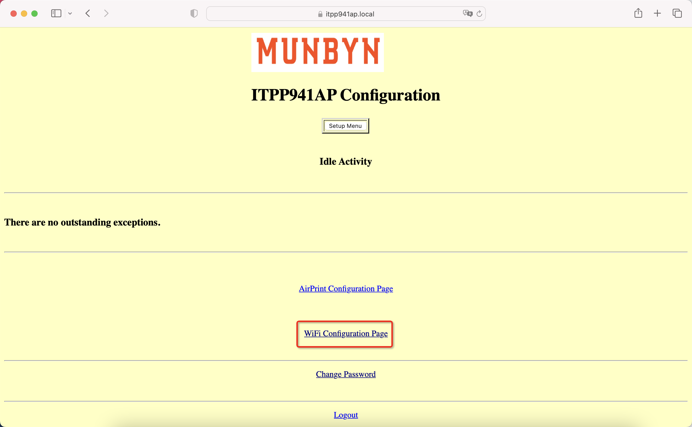Add a new tab with plus icon

point(657,13)
